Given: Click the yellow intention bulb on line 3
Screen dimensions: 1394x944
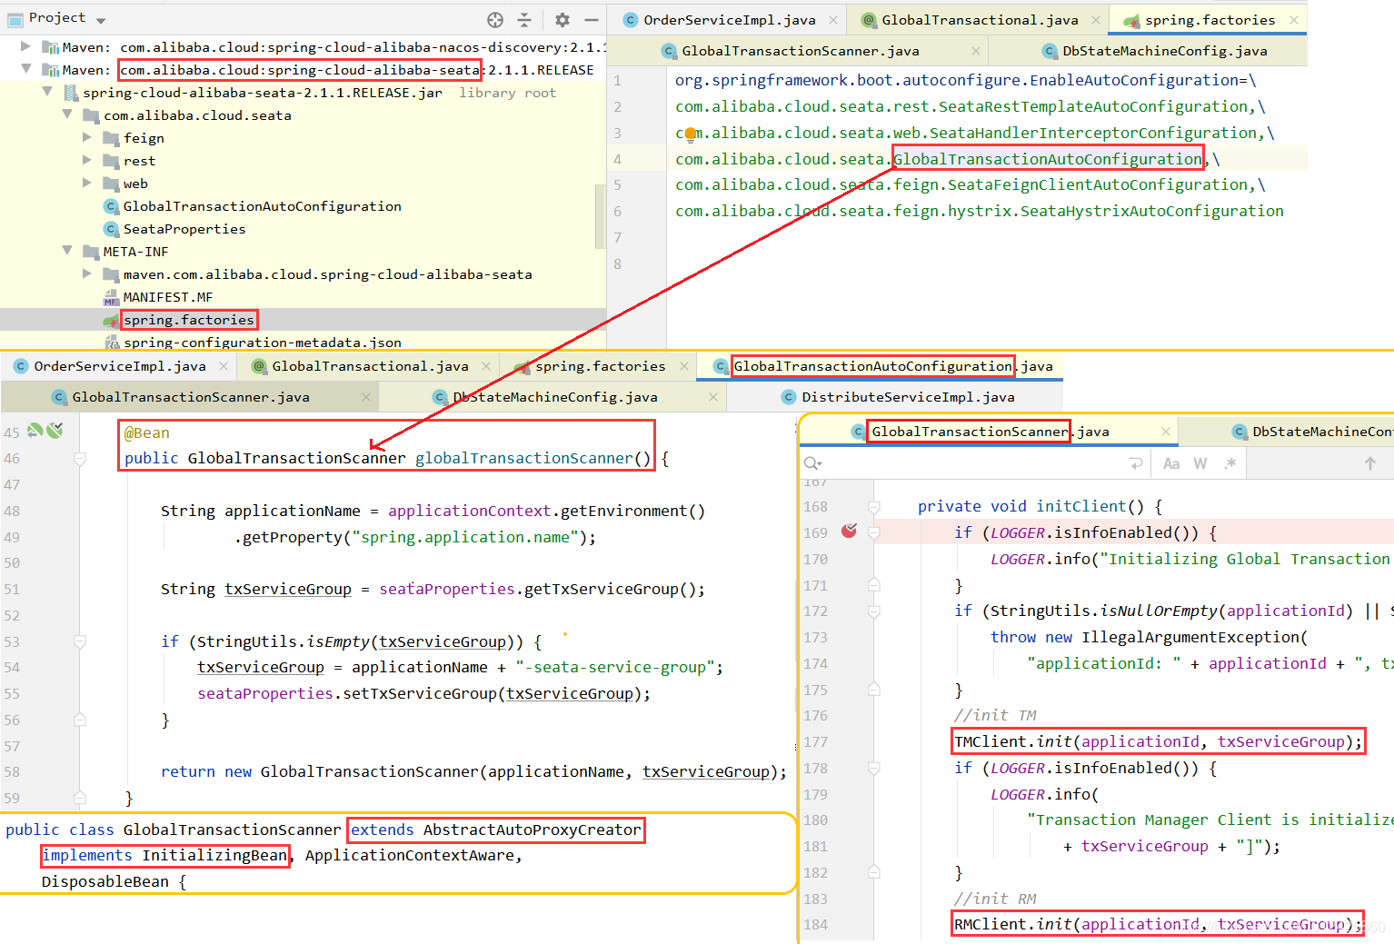Looking at the screenshot, I should pos(691,134).
